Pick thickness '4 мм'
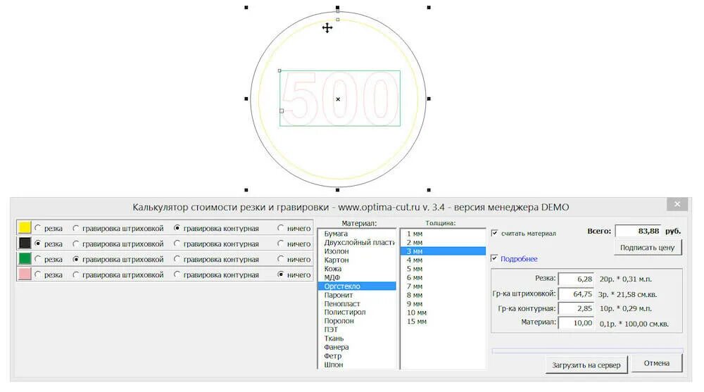 tap(443, 260)
